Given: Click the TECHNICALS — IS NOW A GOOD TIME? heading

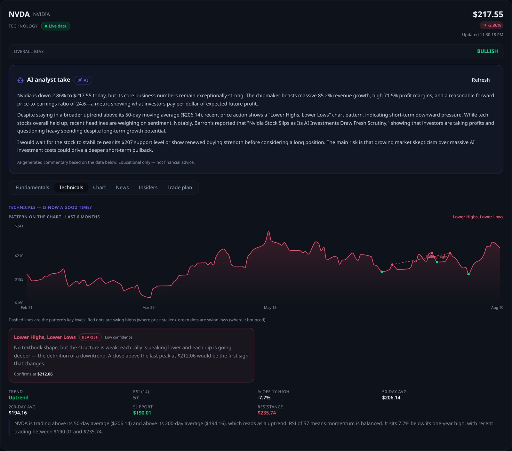Looking at the screenshot, I should (50, 207).
